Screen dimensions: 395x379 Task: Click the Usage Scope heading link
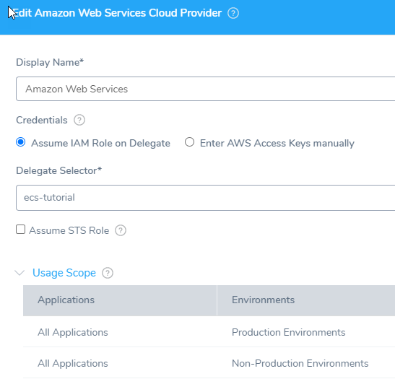click(64, 273)
